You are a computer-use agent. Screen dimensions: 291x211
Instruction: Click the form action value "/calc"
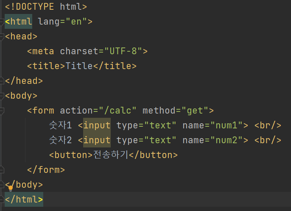click(x=118, y=111)
